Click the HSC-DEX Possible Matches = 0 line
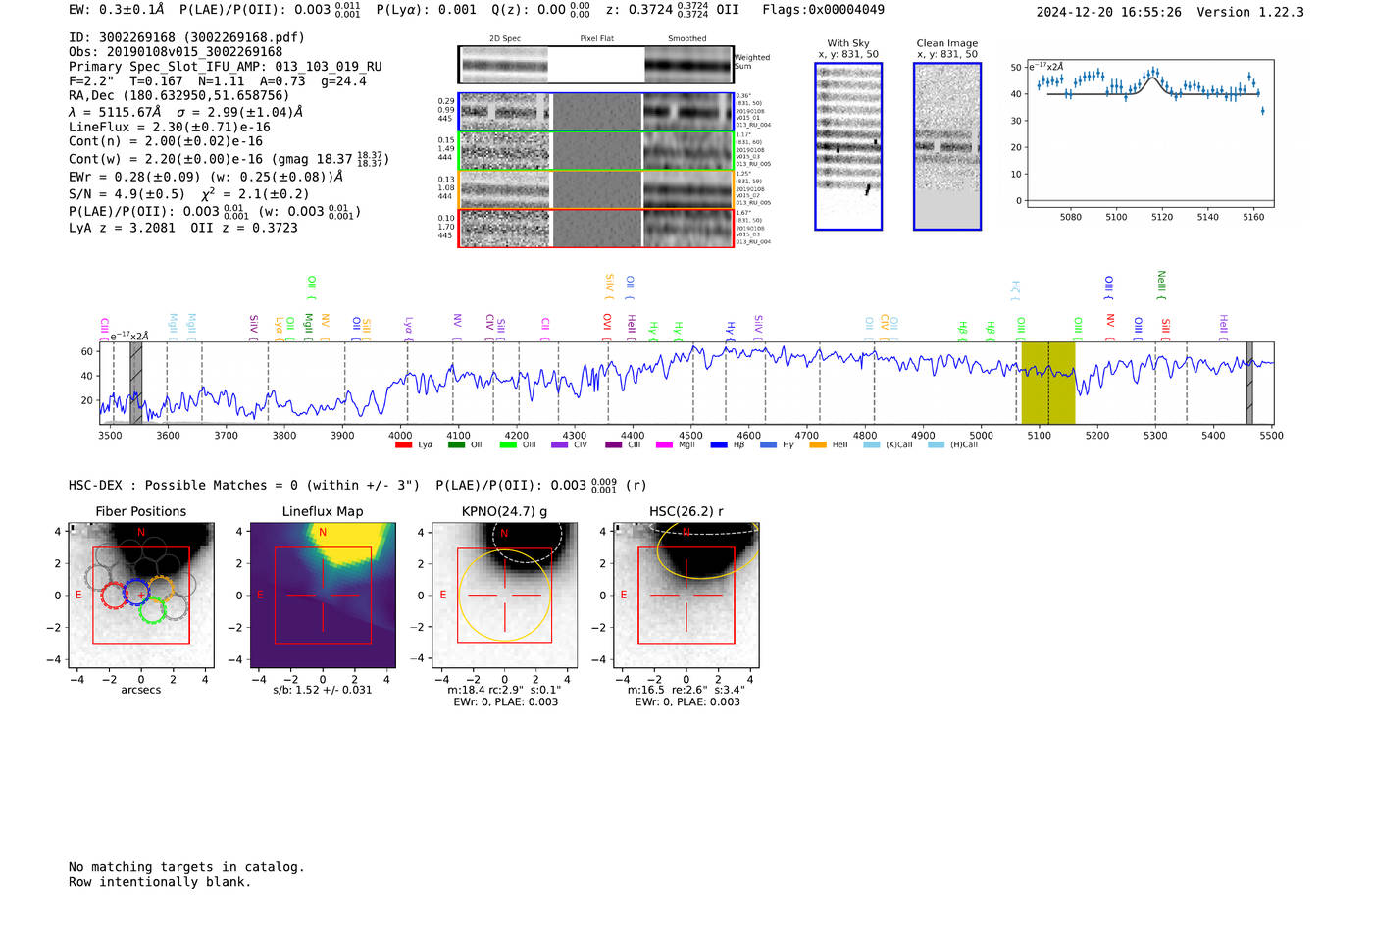 point(244,486)
